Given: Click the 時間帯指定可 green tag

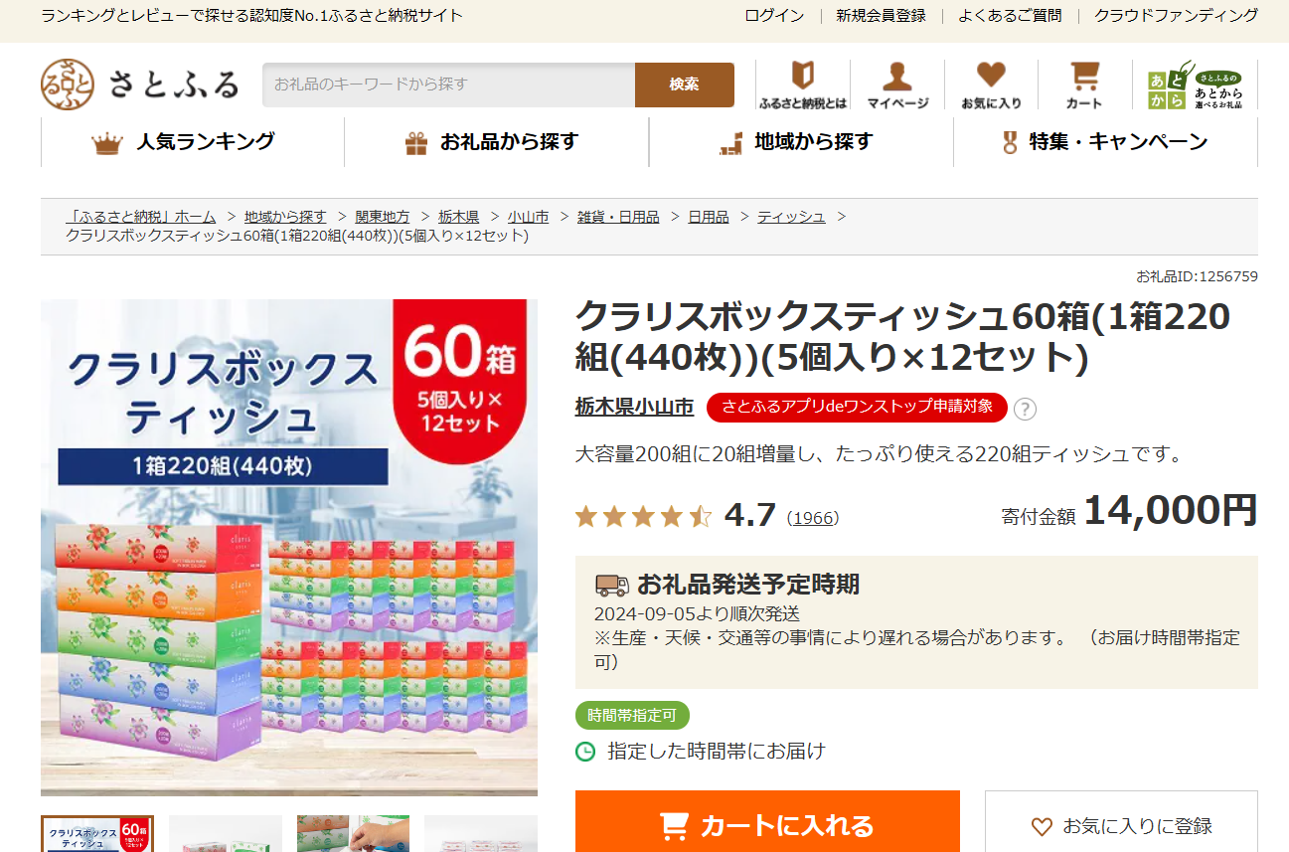Looking at the screenshot, I should point(632,715).
